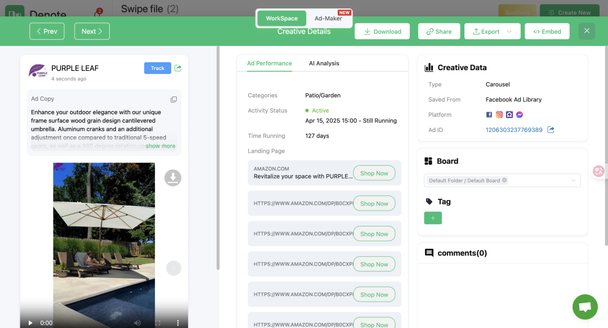
Task: Copy the ad copy text
Action: 174,99
